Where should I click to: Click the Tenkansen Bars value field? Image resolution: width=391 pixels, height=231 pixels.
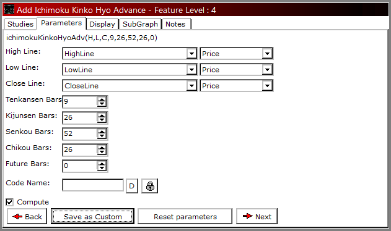[x=80, y=102]
